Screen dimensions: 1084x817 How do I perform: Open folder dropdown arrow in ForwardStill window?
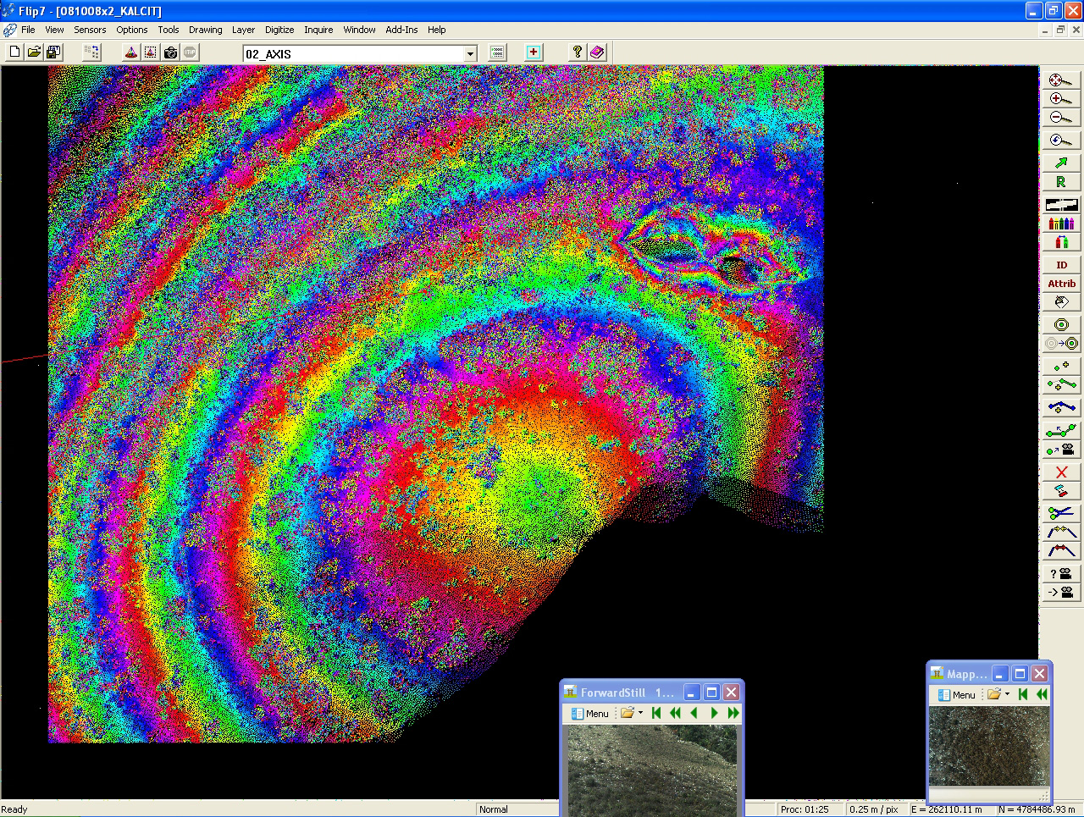640,713
